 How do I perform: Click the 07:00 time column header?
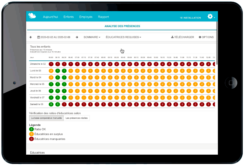pyautogui.click(x=77, y=58)
